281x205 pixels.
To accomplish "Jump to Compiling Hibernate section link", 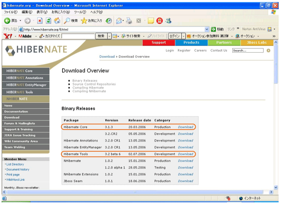I will [x=88, y=88].
